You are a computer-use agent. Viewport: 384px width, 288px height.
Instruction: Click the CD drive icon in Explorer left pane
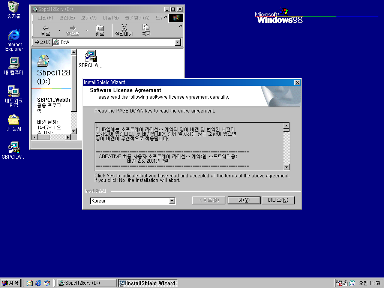click(43, 61)
